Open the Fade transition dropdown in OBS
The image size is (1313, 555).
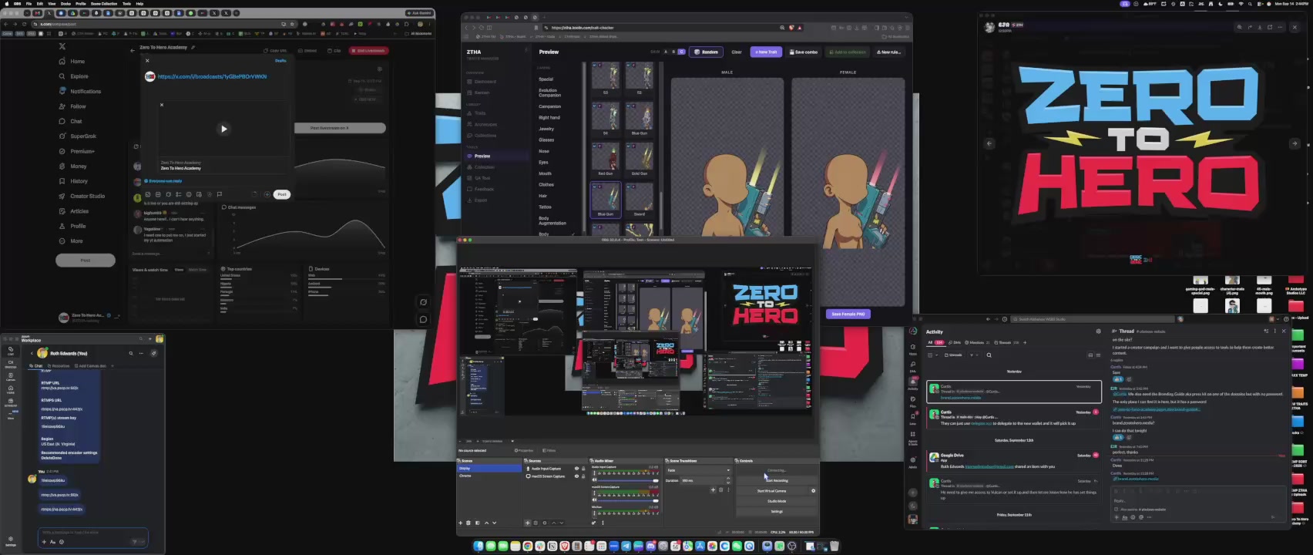pyautogui.click(x=699, y=470)
